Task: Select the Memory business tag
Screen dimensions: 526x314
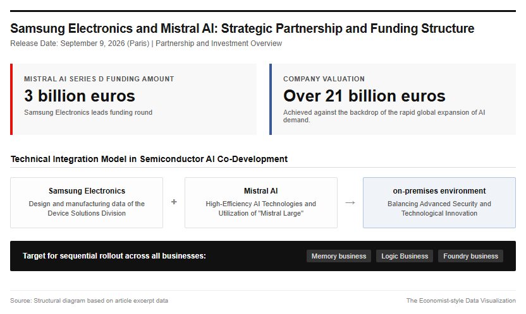Action: [x=339, y=256]
